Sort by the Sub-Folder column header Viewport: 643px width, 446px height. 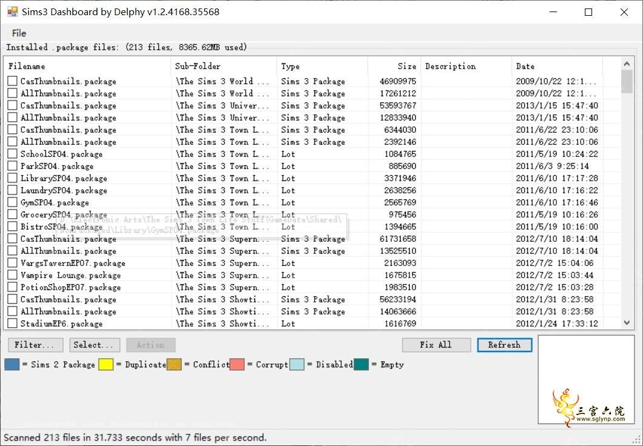224,66
